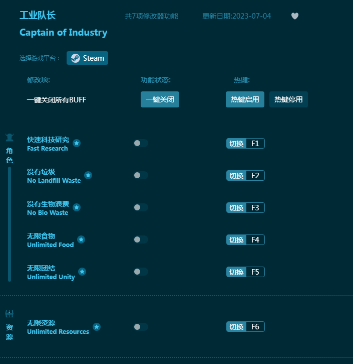This screenshot has height=364, width=353.
Task: Click 热键停用 to disable hotkeys
Action: 288,99
